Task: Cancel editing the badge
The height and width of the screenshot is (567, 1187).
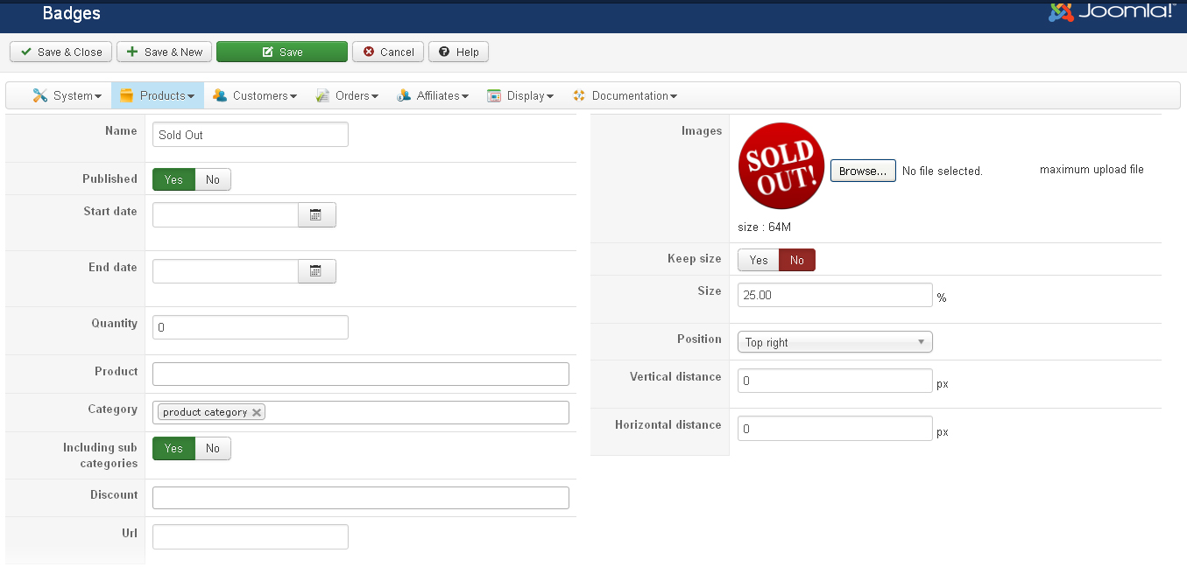Action: [388, 52]
